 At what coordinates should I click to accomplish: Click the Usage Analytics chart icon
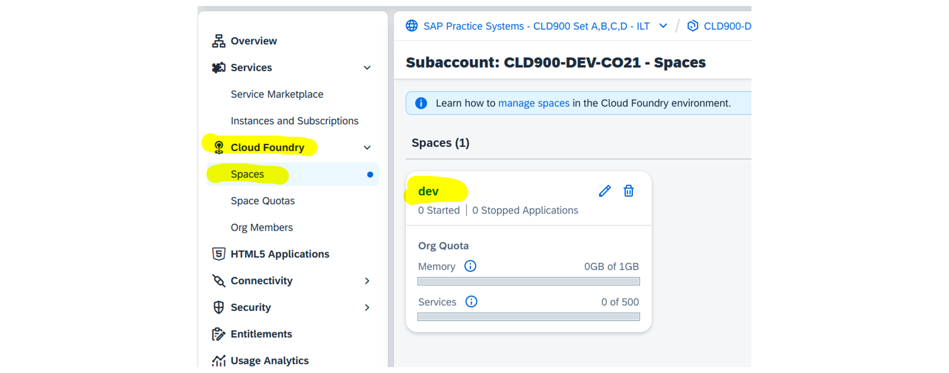219,361
